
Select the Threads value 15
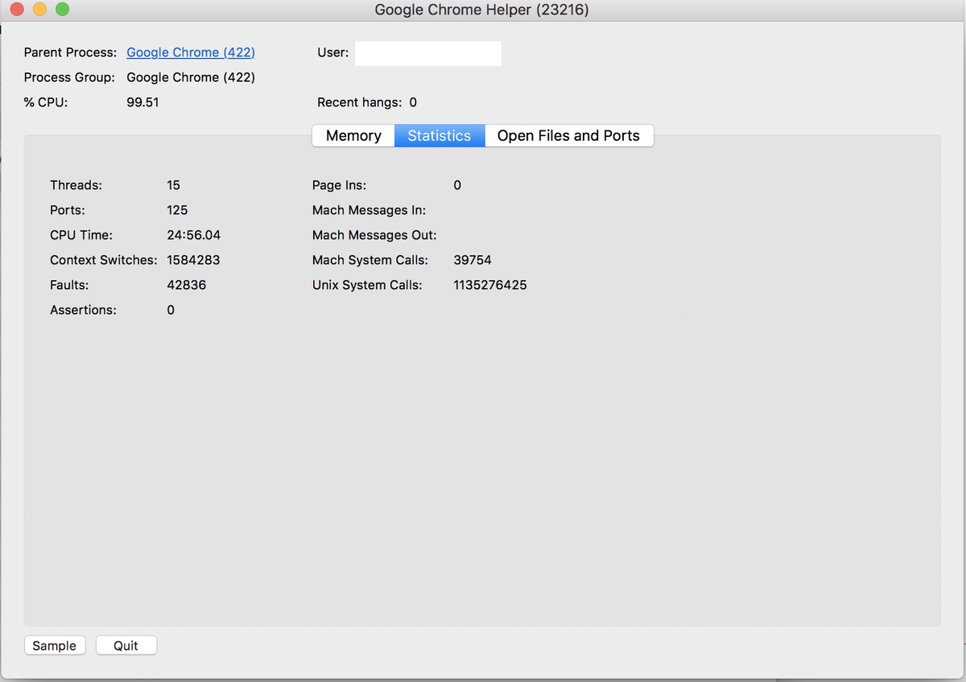[x=173, y=185]
